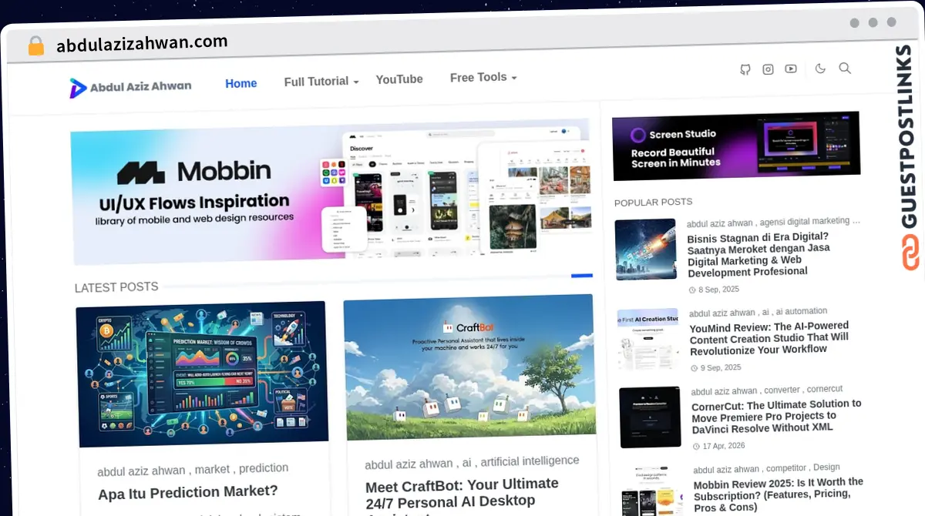Viewport: 925px width, 516px height.
Task: Click the '8 Sep, 2025' post date
Action: coord(718,290)
